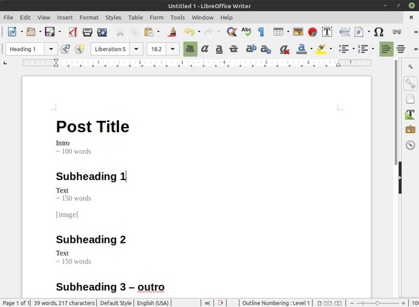Viewport: 419px width, 307px height.
Task: Undo the last action
Action: 189,32
